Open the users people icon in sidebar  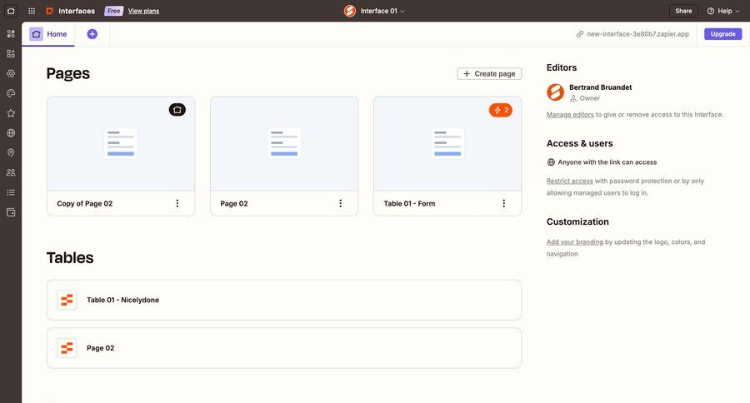(x=11, y=172)
